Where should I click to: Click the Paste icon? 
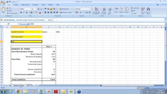pyautogui.click(x=3, y=9)
